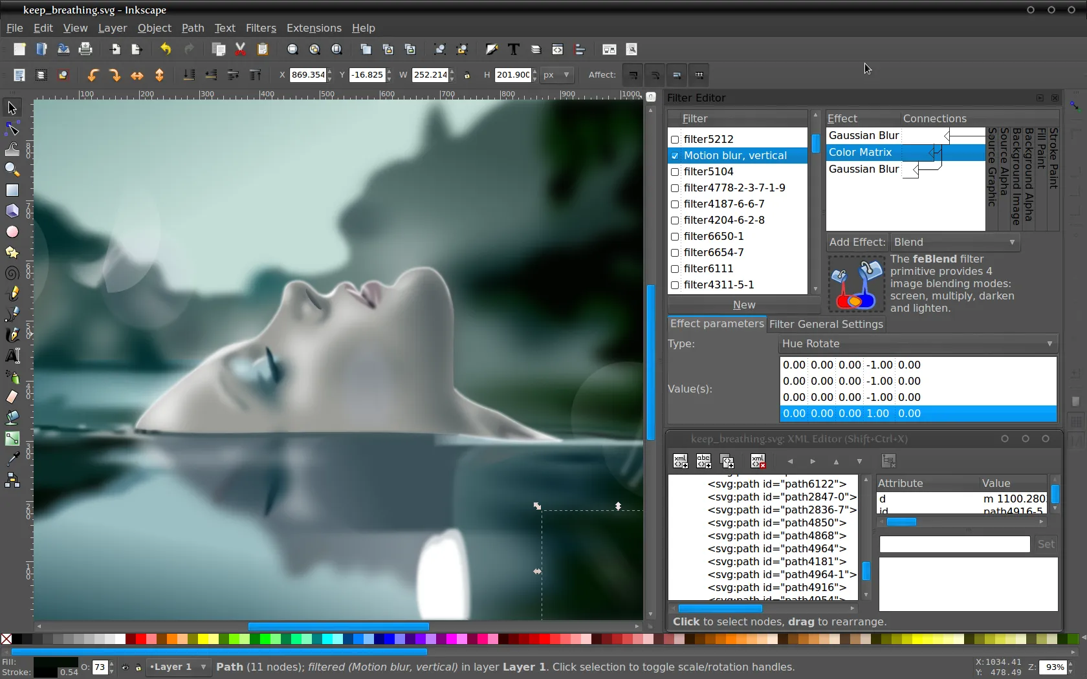Click the new element node icon in XML editor
The image size is (1087, 679).
[680, 461]
